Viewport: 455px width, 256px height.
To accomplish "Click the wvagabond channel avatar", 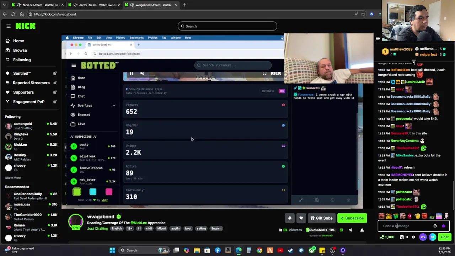I will (x=75, y=222).
